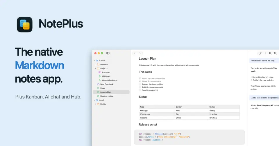The height and width of the screenshot is (146, 279).
Task: Click the Mac app table cell
Action: (x=157, y=111)
